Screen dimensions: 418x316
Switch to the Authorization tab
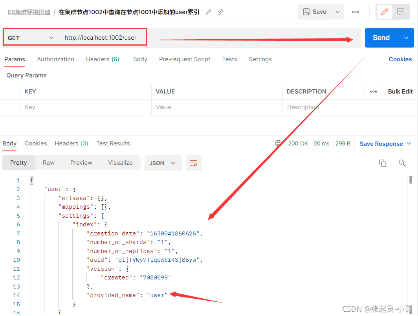tap(55, 59)
